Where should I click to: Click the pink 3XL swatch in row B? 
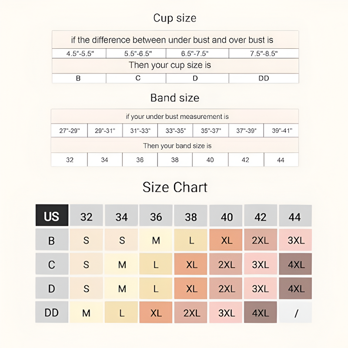click(295, 240)
